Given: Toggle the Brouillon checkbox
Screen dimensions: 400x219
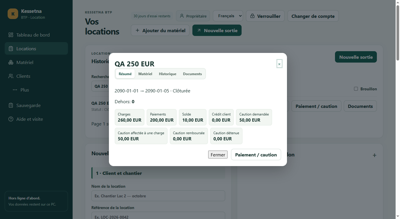Looking at the screenshot, I should pos(356,89).
